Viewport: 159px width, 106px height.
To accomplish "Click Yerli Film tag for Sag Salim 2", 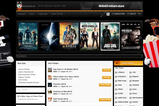I will [x=107, y=70].
